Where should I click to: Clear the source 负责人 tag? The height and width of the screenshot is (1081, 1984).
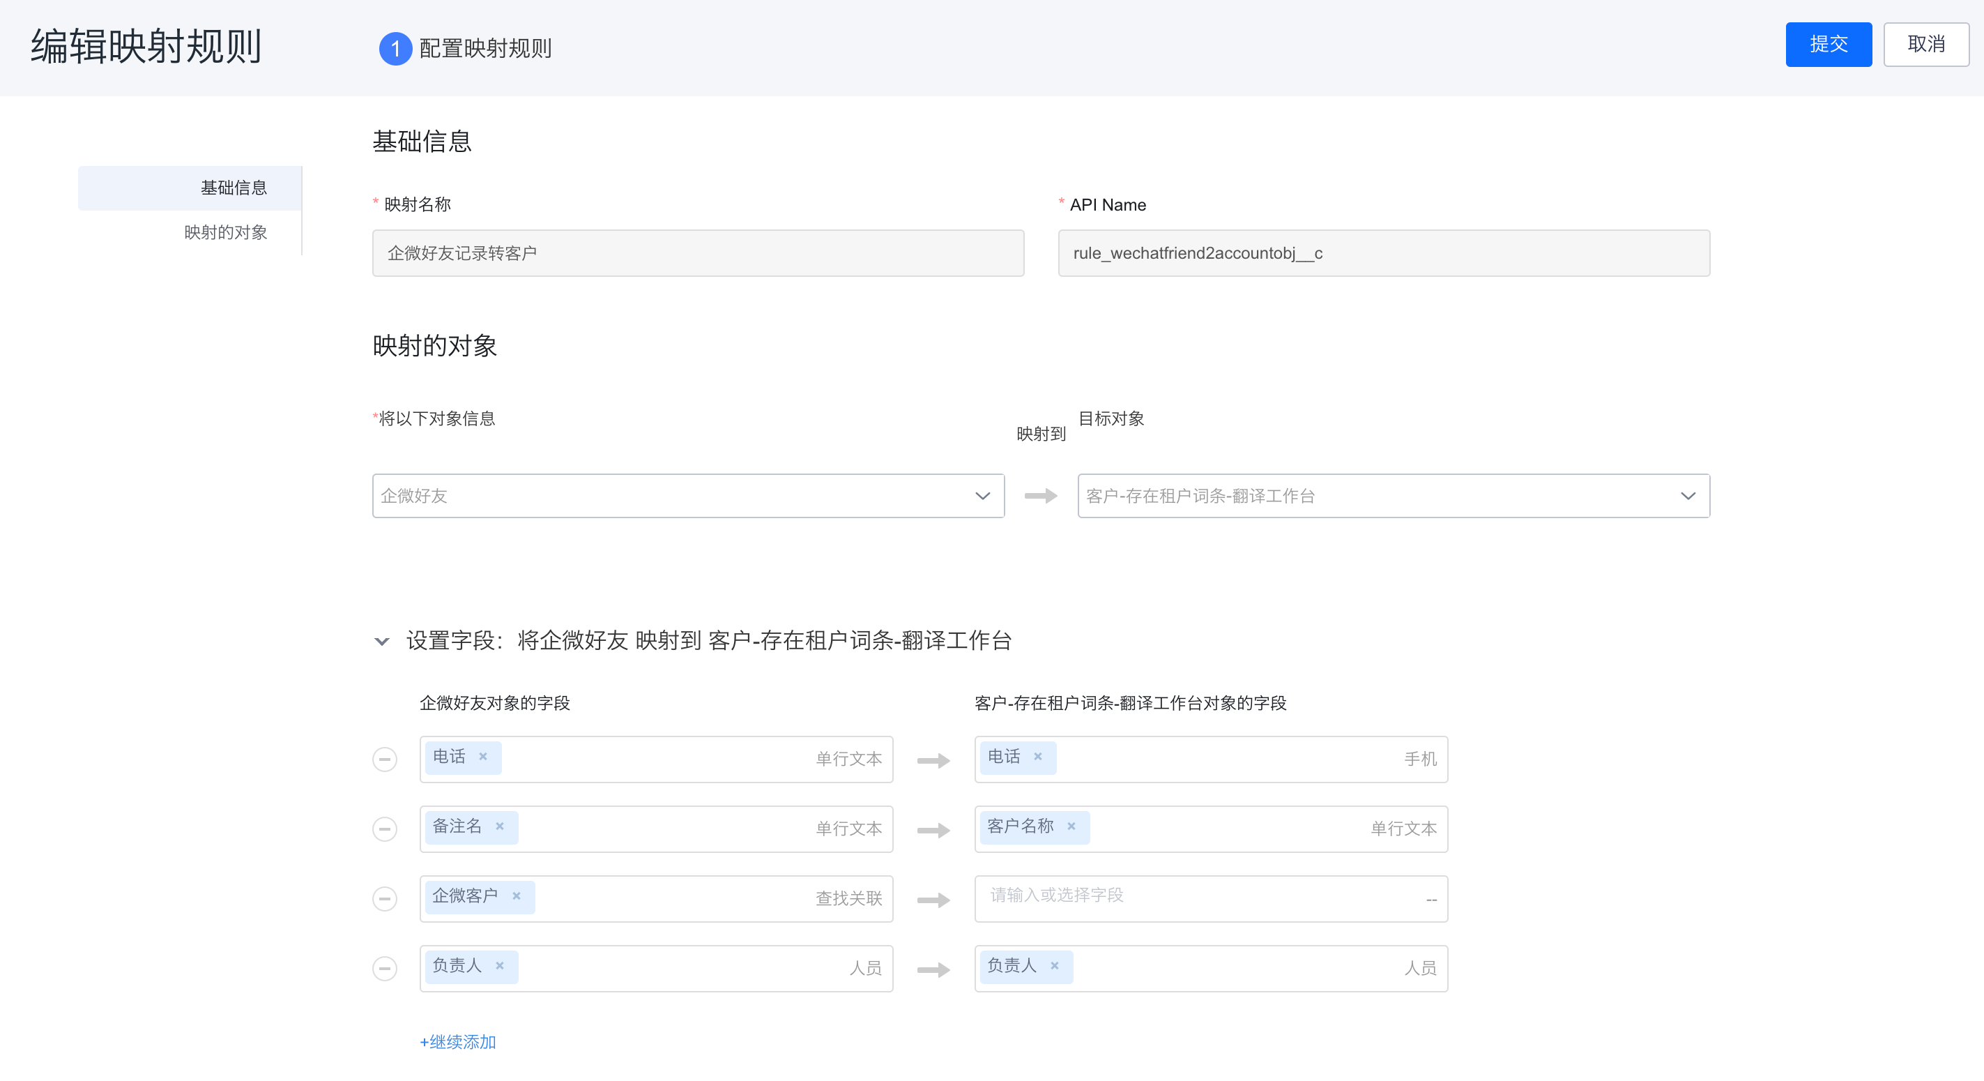(500, 965)
